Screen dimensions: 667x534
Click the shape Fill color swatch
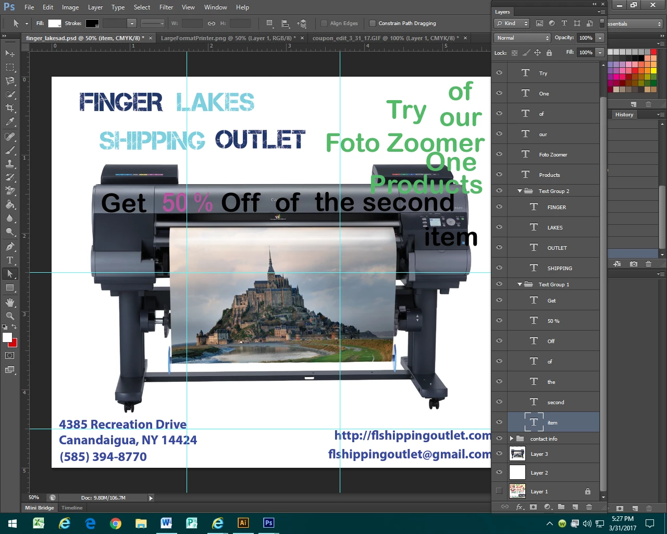tap(55, 23)
